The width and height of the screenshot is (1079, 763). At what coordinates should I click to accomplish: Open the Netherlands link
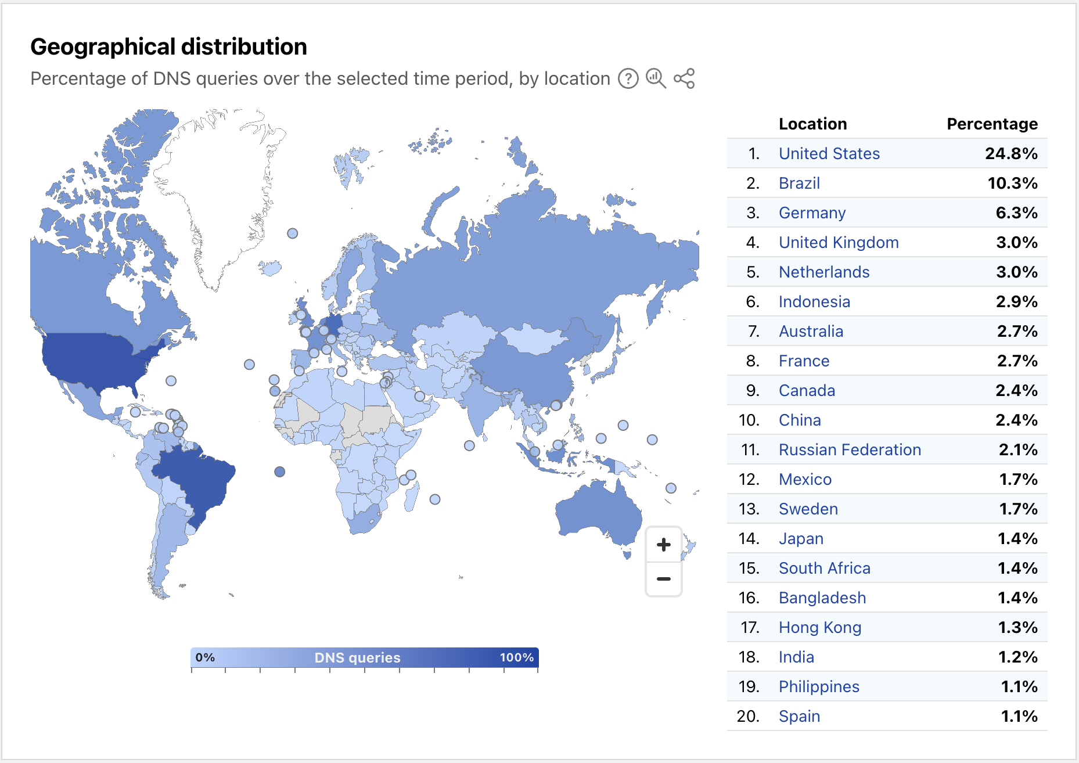tap(824, 272)
